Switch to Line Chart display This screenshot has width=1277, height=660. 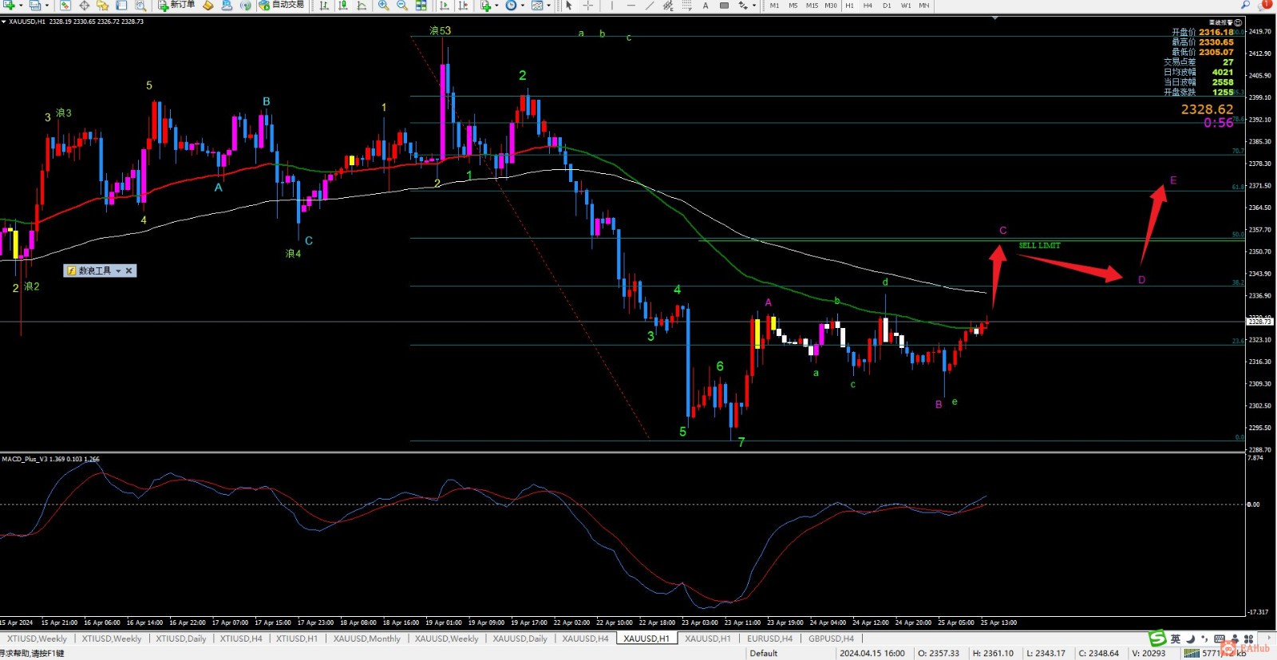(362, 6)
